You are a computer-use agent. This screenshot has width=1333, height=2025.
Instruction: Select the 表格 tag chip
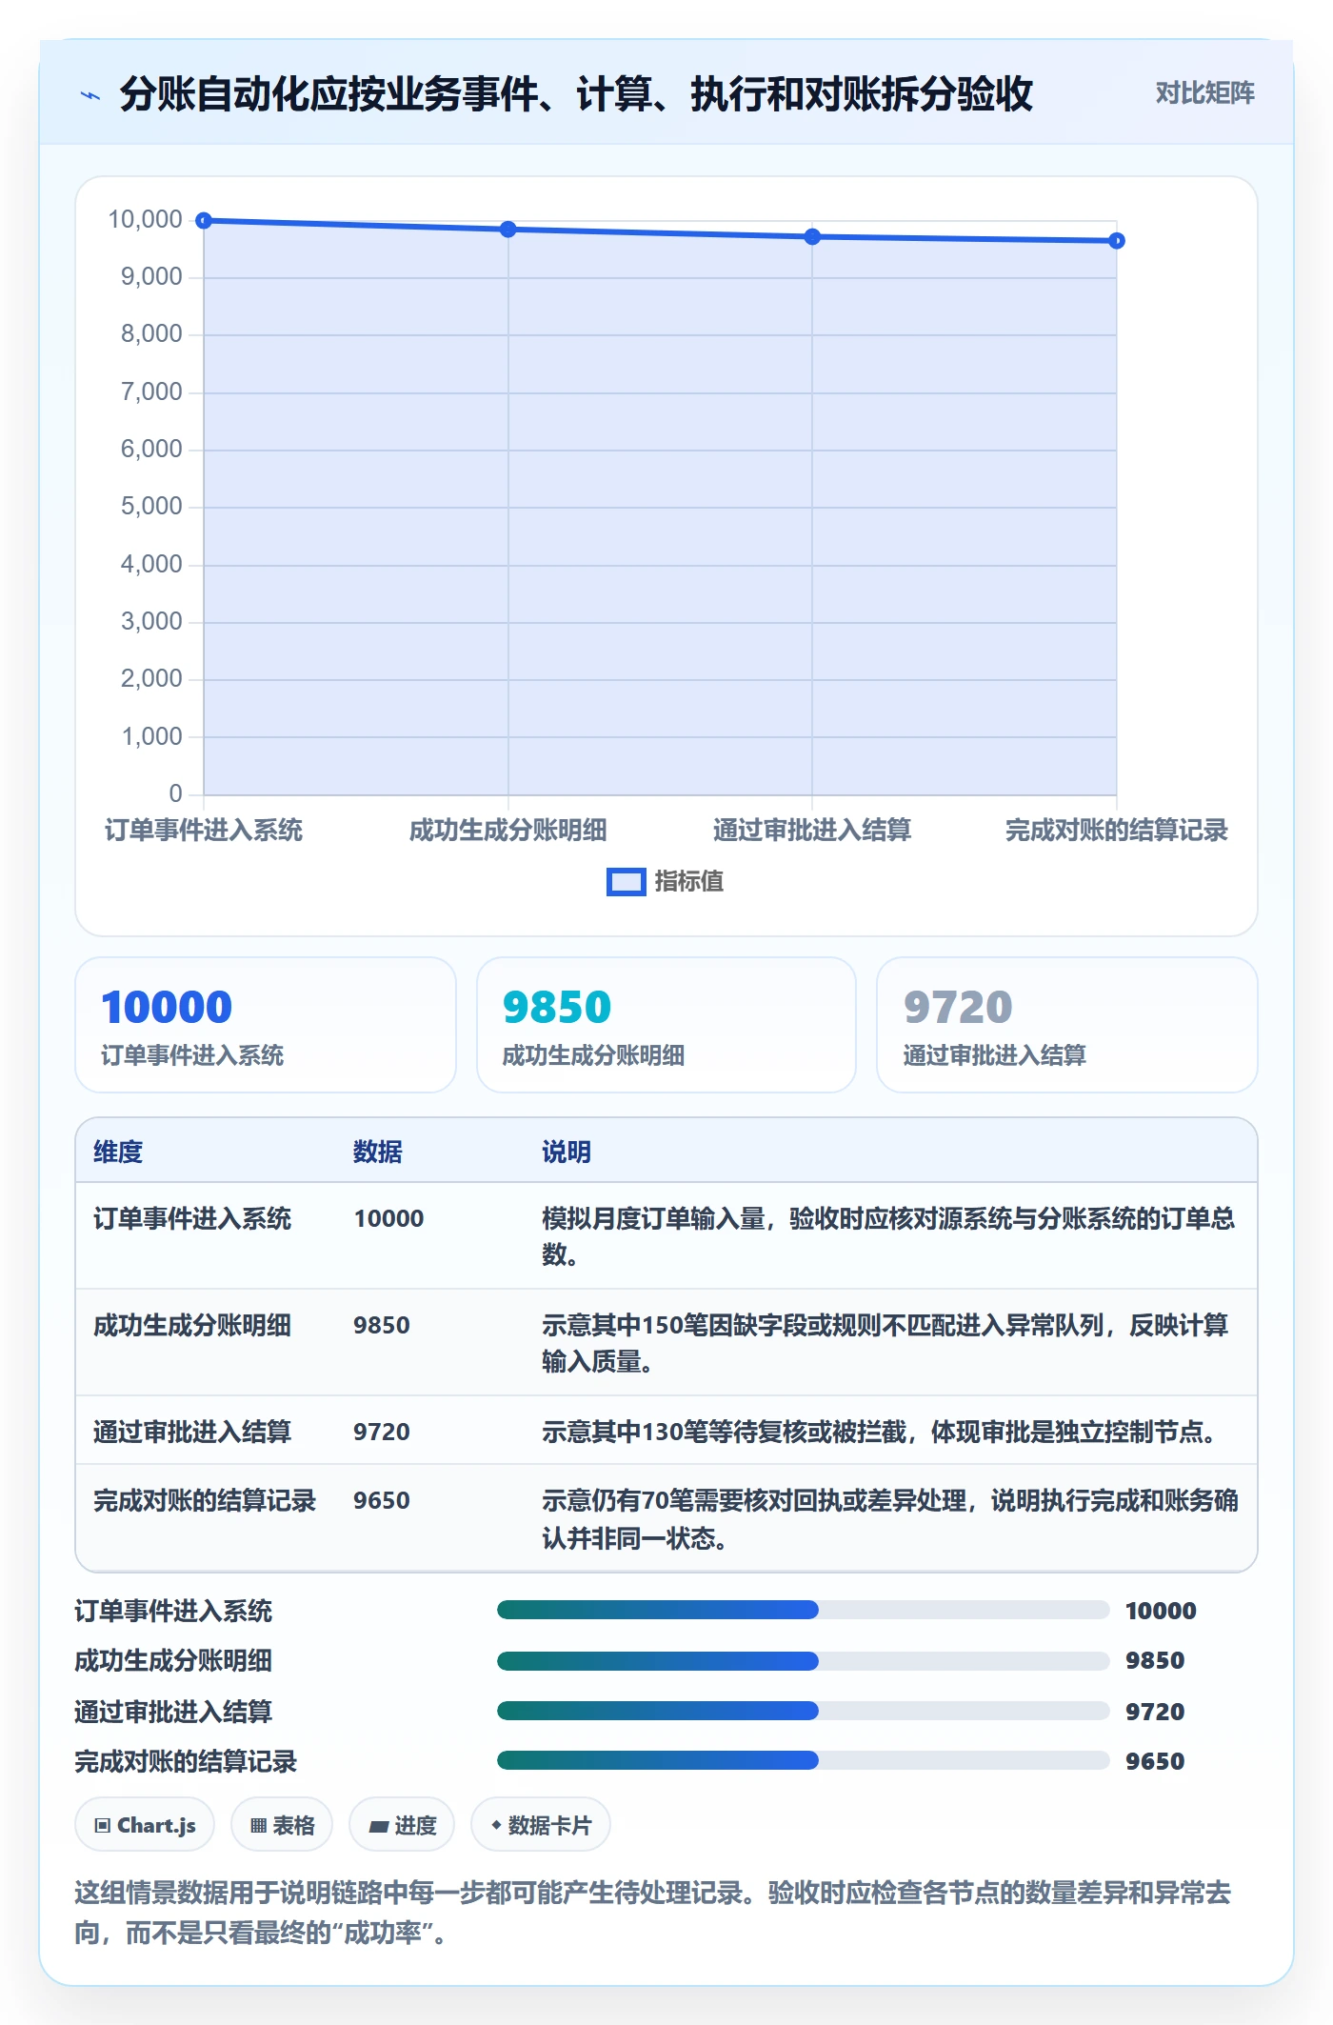(x=282, y=1825)
